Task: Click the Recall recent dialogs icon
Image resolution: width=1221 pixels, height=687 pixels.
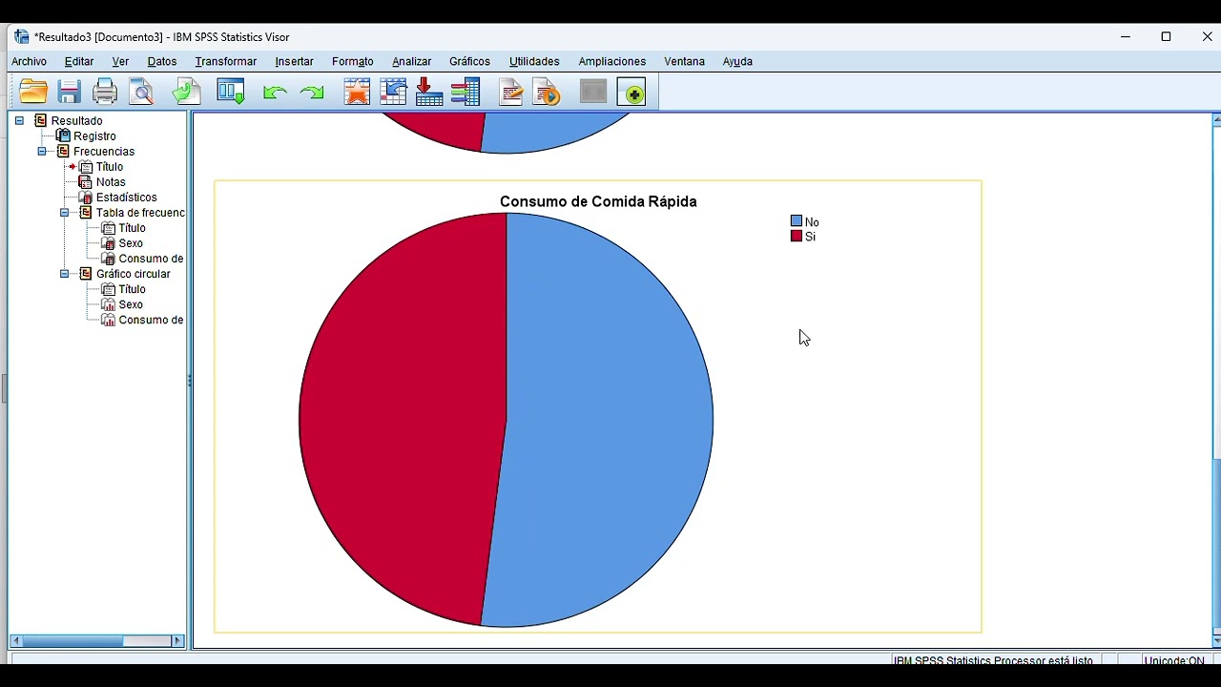Action: point(231,92)
